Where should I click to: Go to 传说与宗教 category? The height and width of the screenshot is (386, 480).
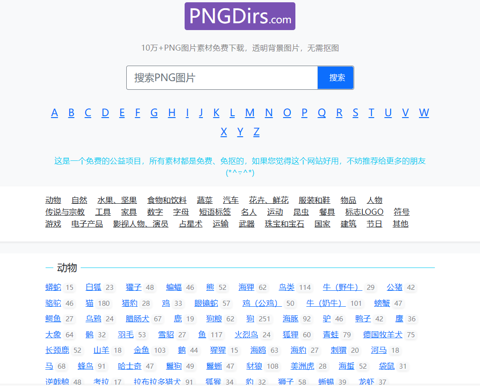tap(65, 212)
